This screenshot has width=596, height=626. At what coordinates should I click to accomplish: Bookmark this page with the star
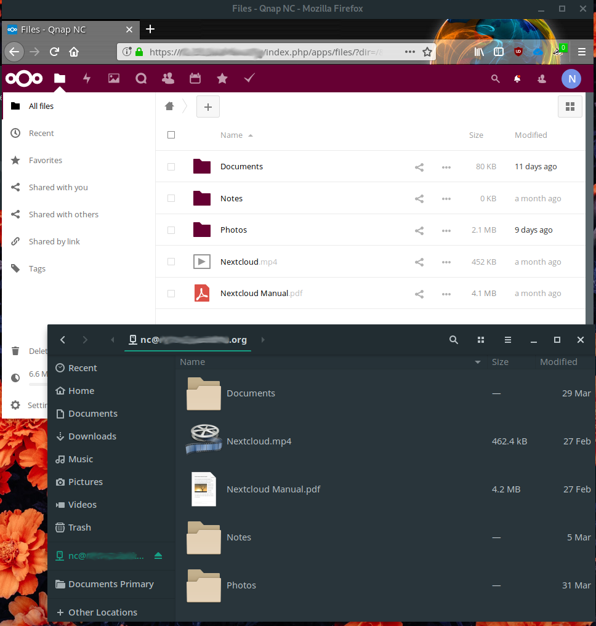click(427, 52)
